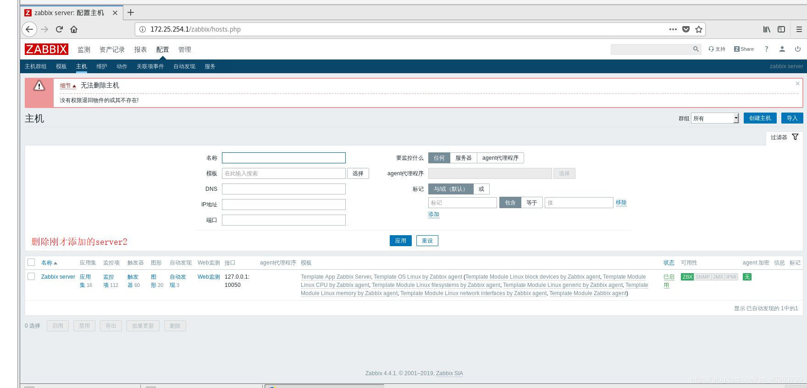Open page actions three-dot menu

click(x=673, y=29)
